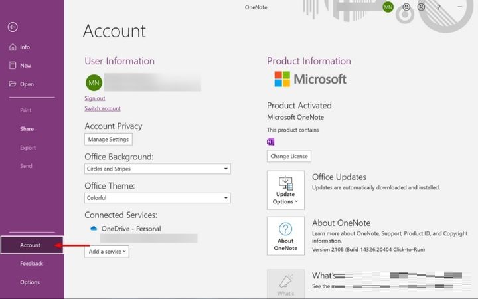Click the back arrow icon
This screenshot has width=478, height=299.
(13, 27)
